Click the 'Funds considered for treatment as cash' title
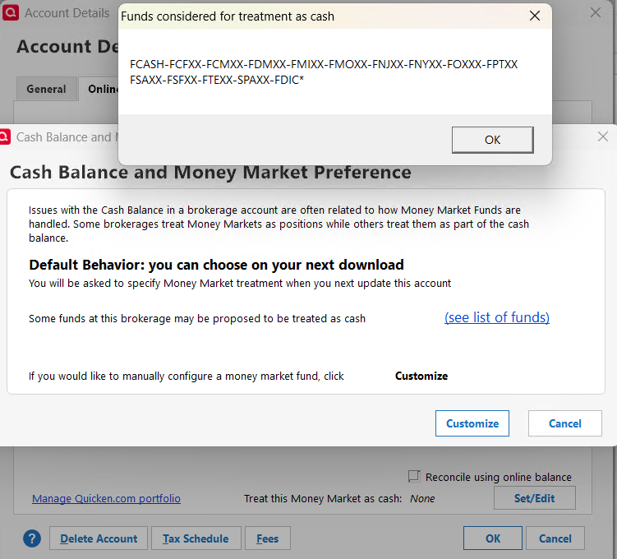 click(228, 16)
